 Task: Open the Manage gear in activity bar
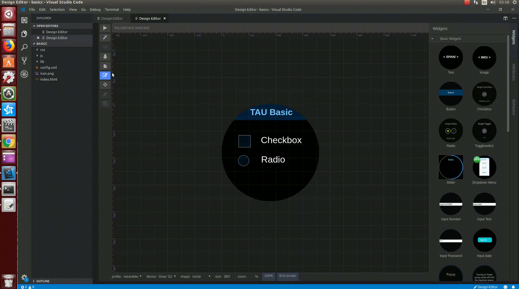click(x=24, y=277)
